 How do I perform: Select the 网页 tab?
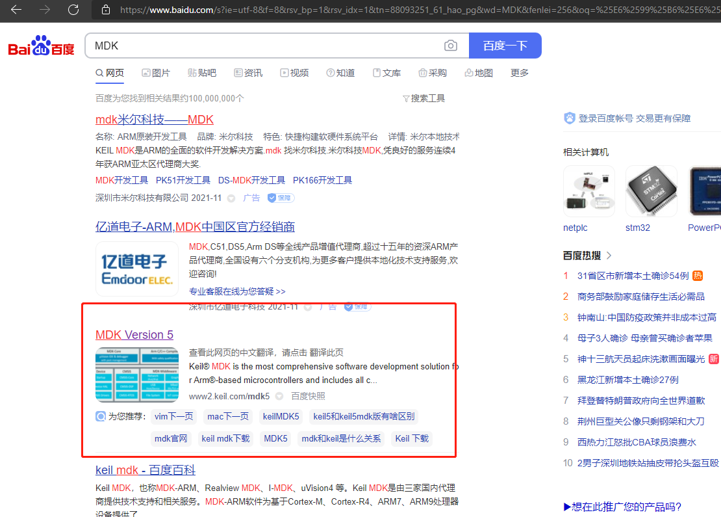coord(110,73)
